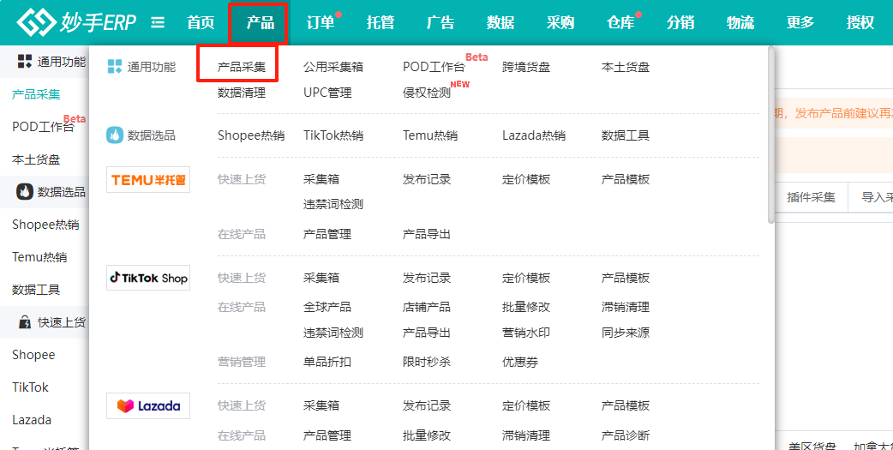The image size is (893, 450).
Task: Open the 订单 top menu
Action: click(x=321, y=22)
